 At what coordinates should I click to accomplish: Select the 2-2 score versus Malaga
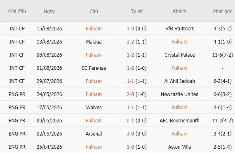coord(130,41)
